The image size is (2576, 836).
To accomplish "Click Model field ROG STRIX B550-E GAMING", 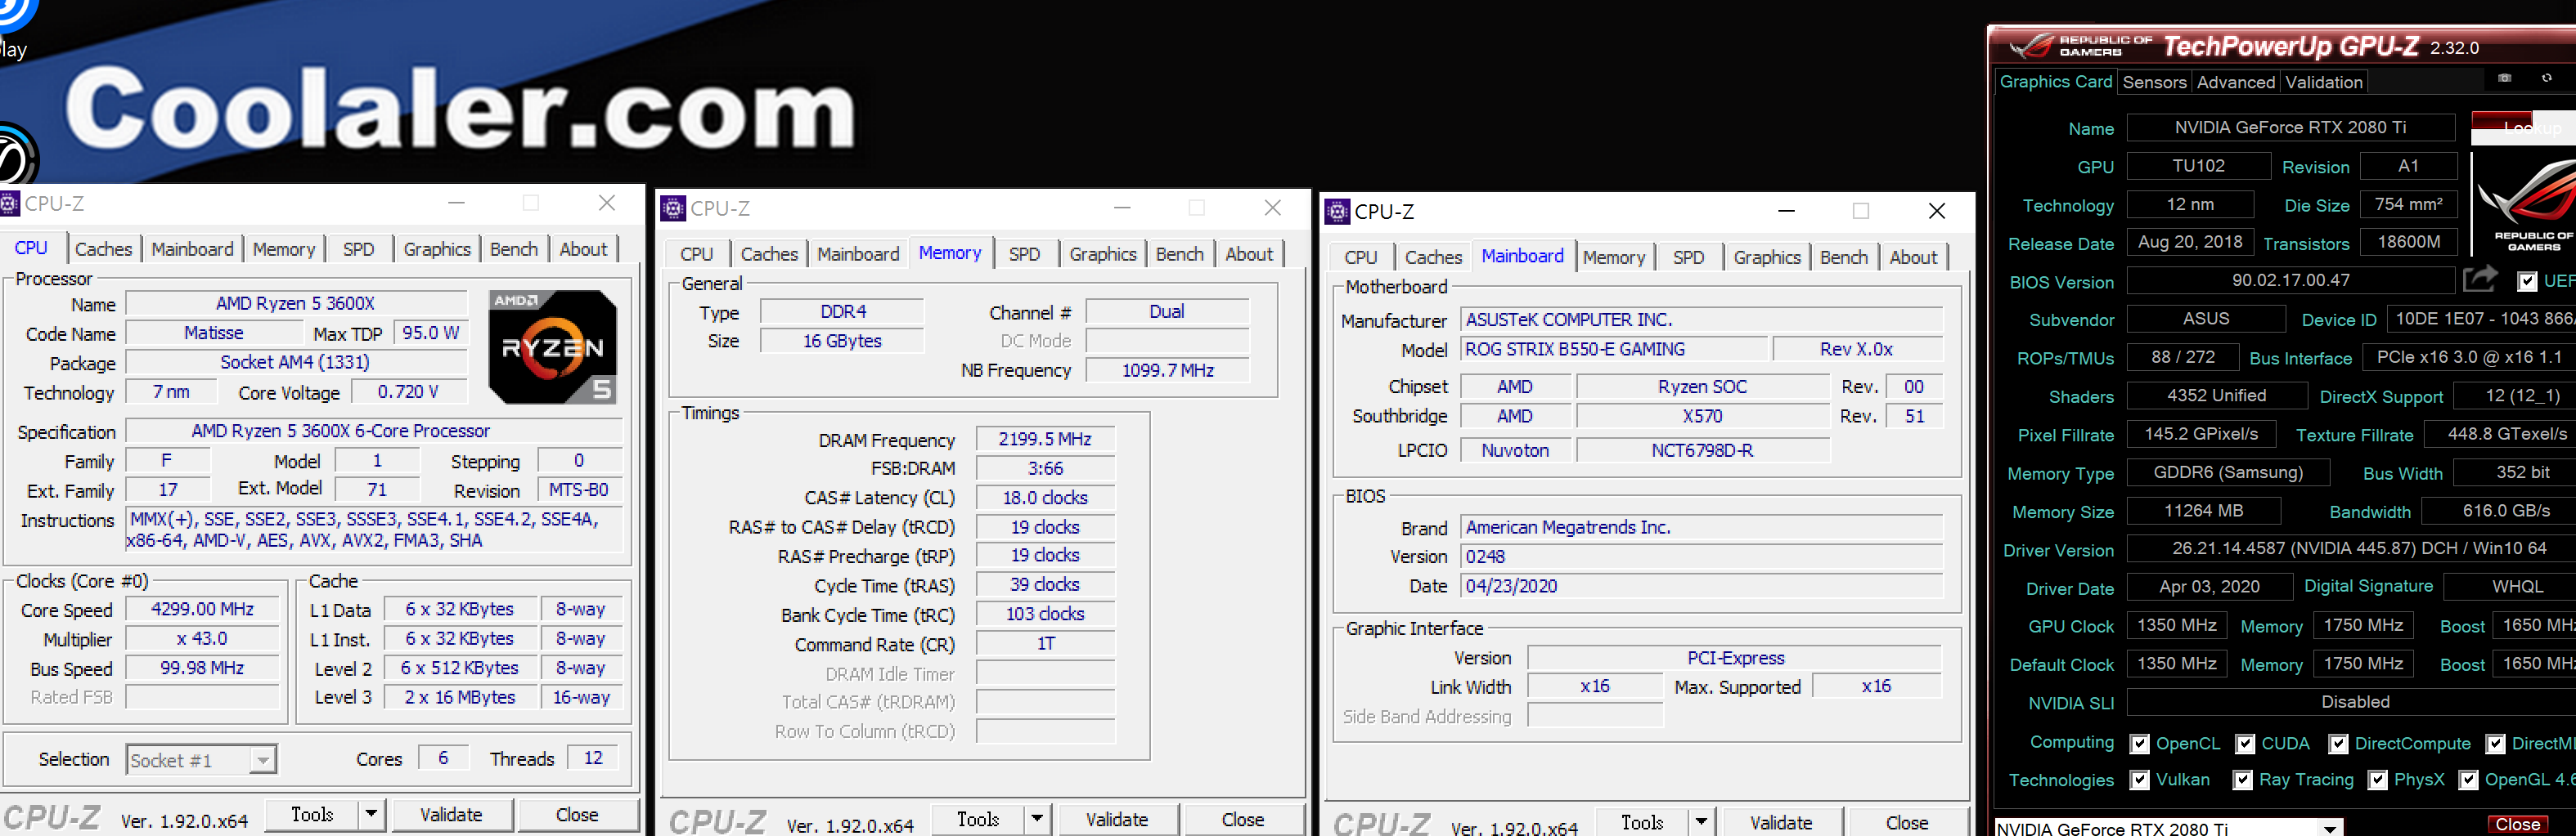I will click(1614, 349).
